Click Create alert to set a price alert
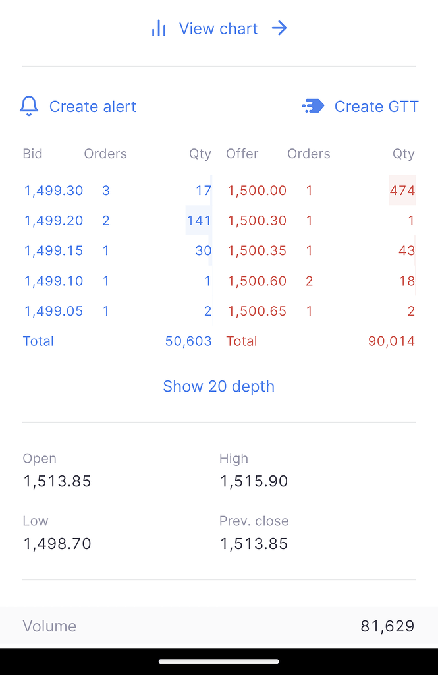The height and width of the screenshot is (675, 438). (x=92, y=106)
